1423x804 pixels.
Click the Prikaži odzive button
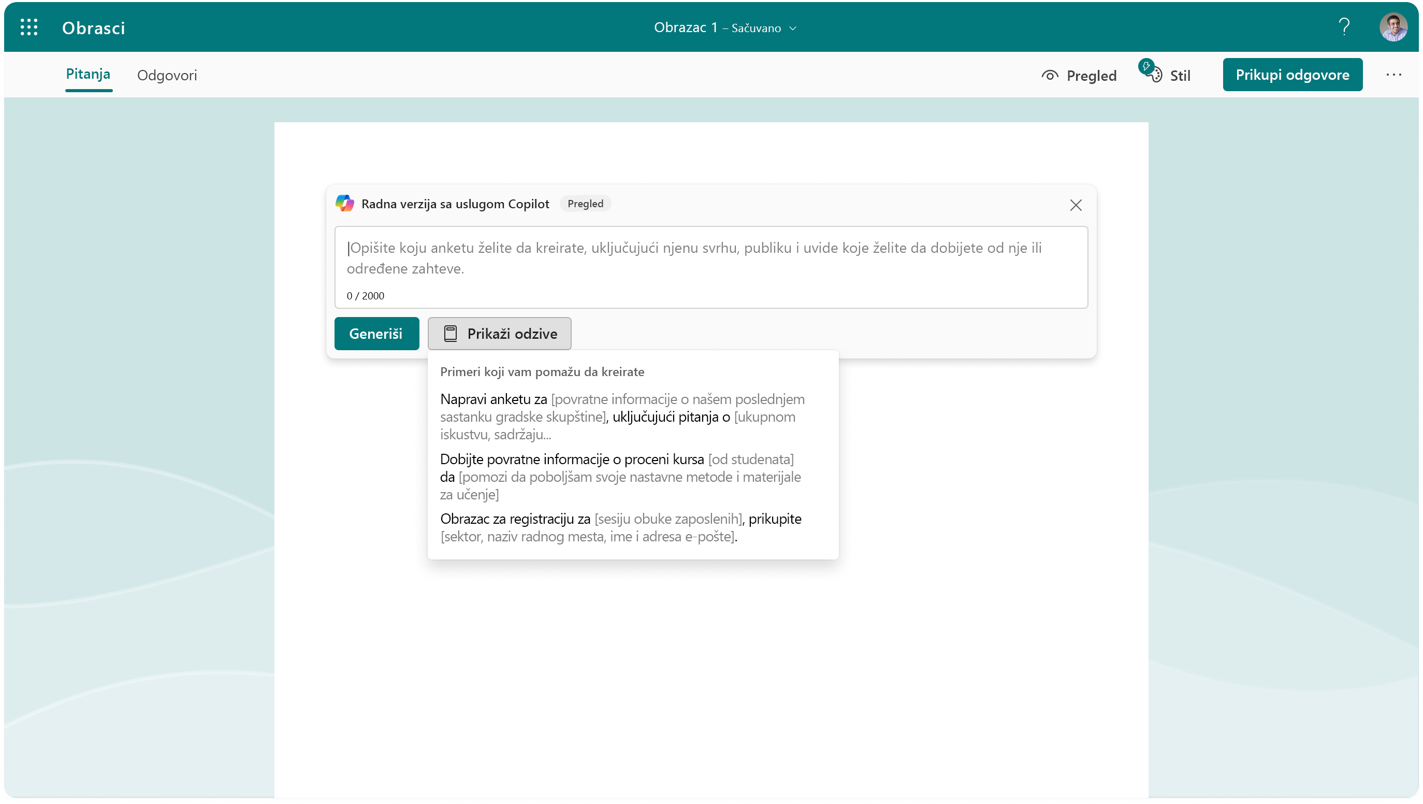(499, 333)
